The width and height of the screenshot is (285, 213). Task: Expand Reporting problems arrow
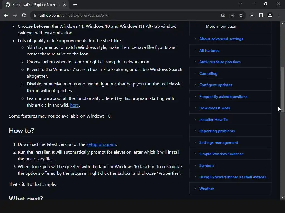[x=195, y=131]
